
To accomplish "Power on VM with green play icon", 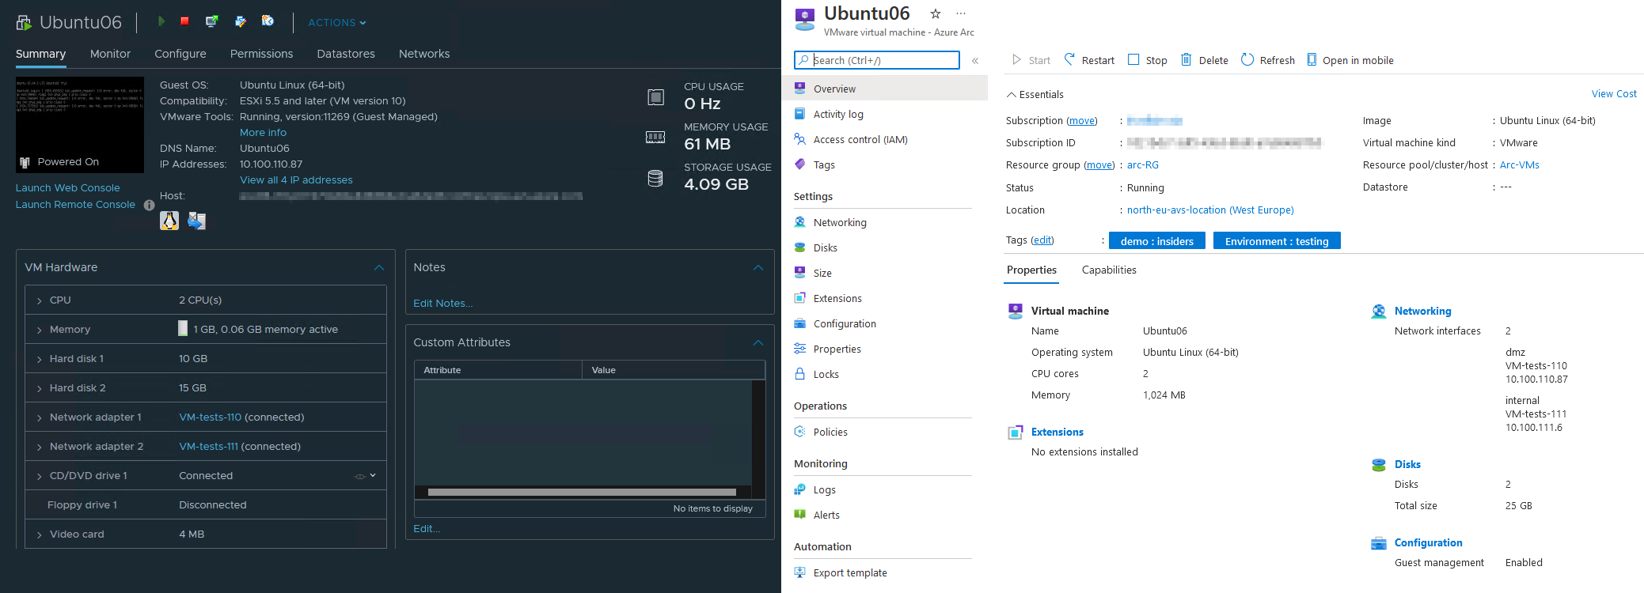I will [161, 21].
